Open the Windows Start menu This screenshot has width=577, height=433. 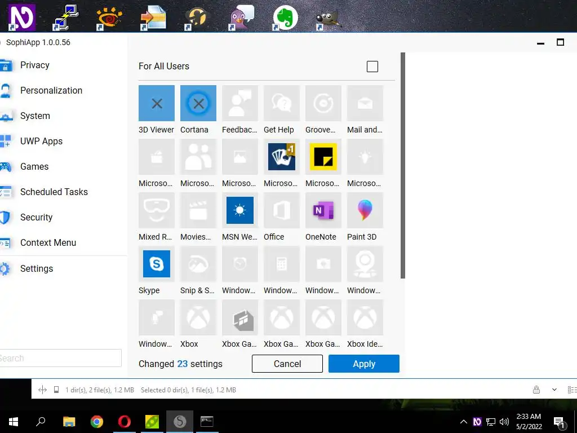14,422
